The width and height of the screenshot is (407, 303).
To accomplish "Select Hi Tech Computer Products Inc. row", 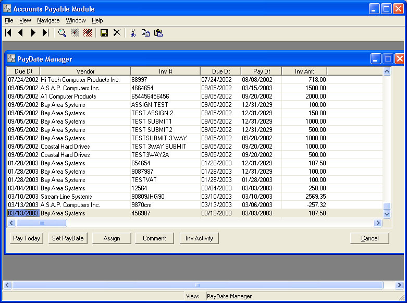I will point(195,80).
